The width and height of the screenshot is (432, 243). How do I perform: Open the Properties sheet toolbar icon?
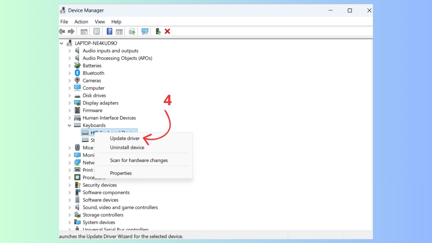coord(96,31)
